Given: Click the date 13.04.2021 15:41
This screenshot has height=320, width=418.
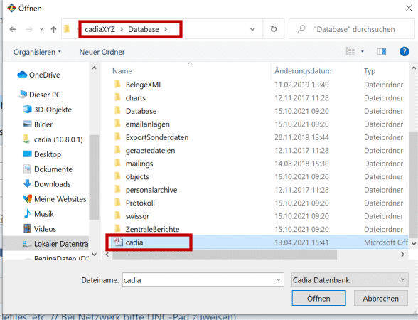Looking at the screenshot, I should 301,242.
